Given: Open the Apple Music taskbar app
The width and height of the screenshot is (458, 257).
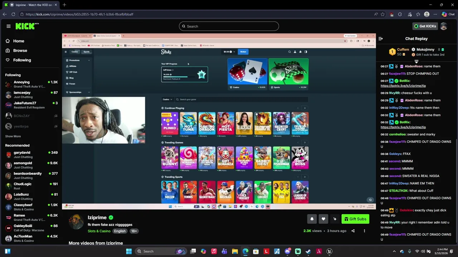Looking at the screenshot, I should (x=214, y=251).
